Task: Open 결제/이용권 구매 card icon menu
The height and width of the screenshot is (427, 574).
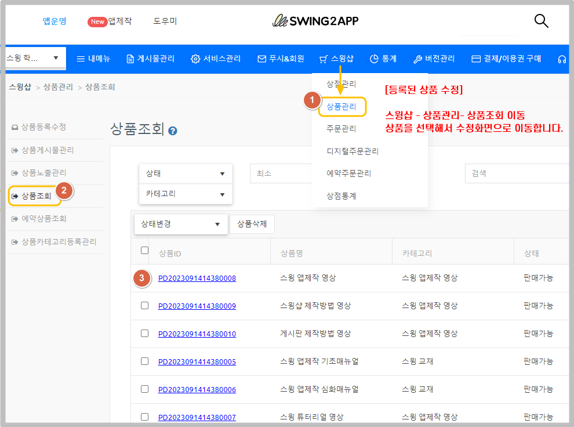Action: (506, 59)
